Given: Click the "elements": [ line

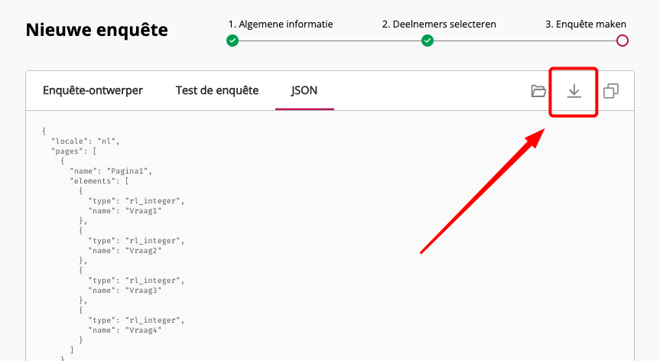Looking at the screenshot, I should tap(99, 181).
